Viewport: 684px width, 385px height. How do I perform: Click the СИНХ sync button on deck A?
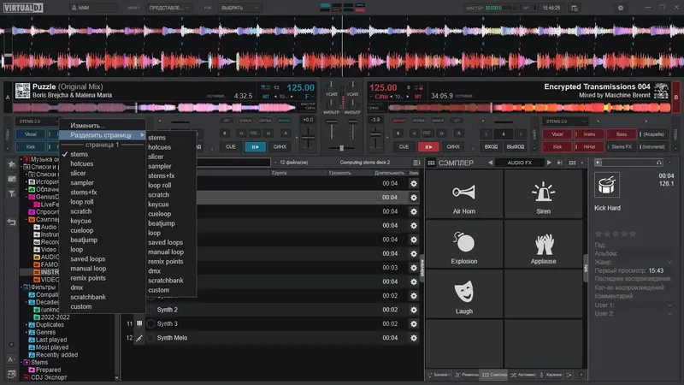click(x=280, y=146)
